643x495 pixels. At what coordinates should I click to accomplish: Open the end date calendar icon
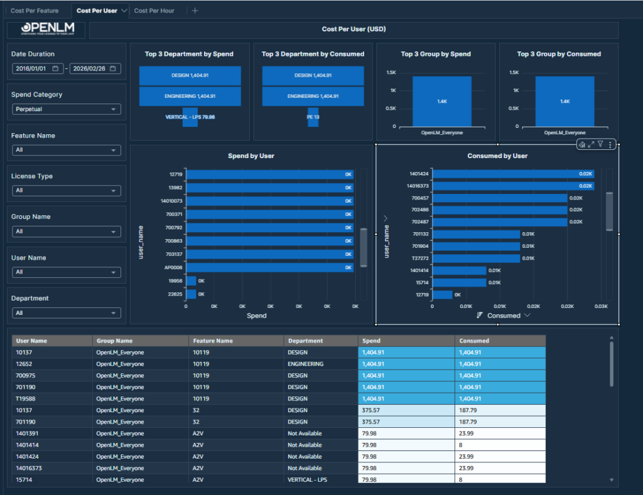coord(113,68)
